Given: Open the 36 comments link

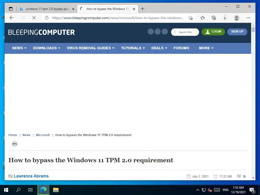Looking at the screenshot, I should tap(244, 176).
